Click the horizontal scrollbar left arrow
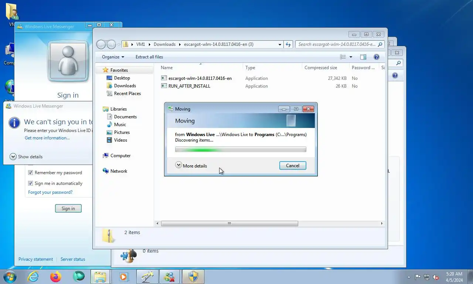Viewport: 473px width, 284px height. coord(157,223)
